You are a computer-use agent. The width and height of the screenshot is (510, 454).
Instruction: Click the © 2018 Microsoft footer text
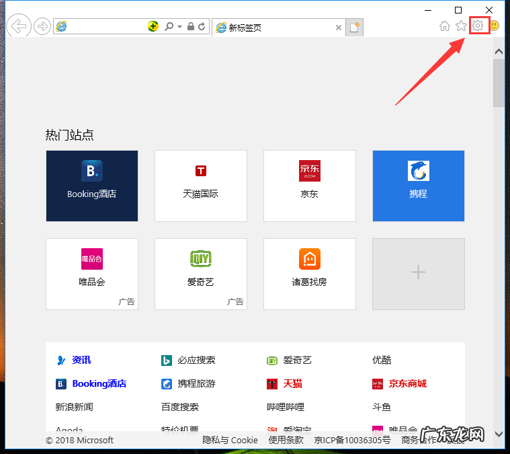80,441
